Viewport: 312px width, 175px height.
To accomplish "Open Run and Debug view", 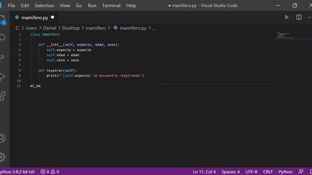I will click(2, 76).
